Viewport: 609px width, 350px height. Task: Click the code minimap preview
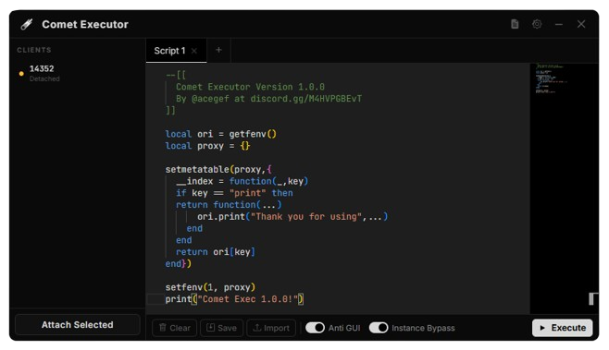pyautogui.click(x=552, y=79)
